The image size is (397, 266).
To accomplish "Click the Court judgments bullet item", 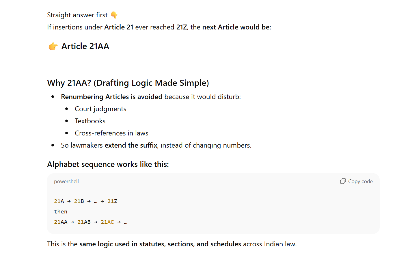I will 100,109.
